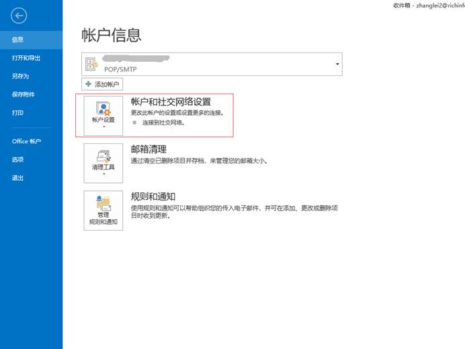465x349 pixels.
Task: Select 保存附件 in the left menu
Action: [x=24, y=95]
